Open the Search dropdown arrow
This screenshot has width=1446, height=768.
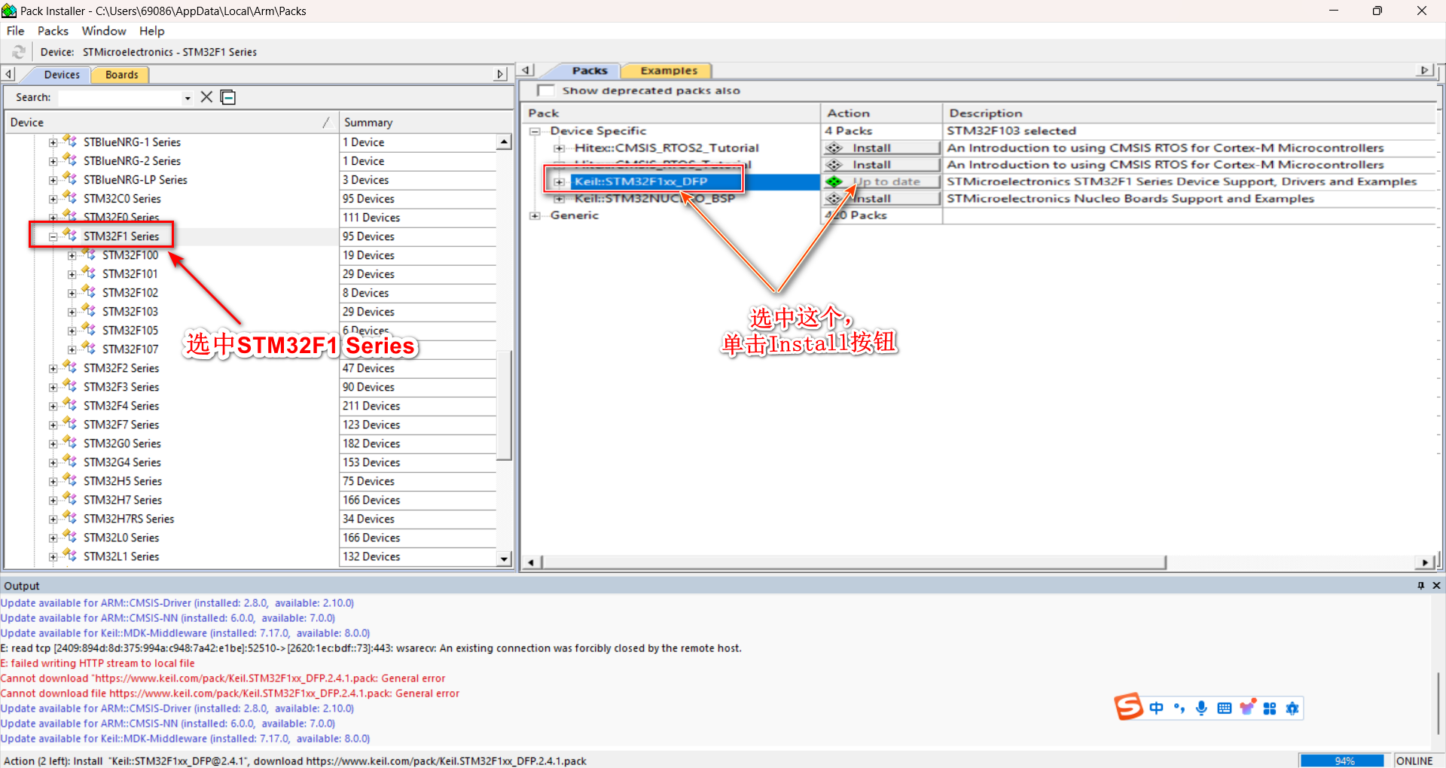click(x=188, y=98)
